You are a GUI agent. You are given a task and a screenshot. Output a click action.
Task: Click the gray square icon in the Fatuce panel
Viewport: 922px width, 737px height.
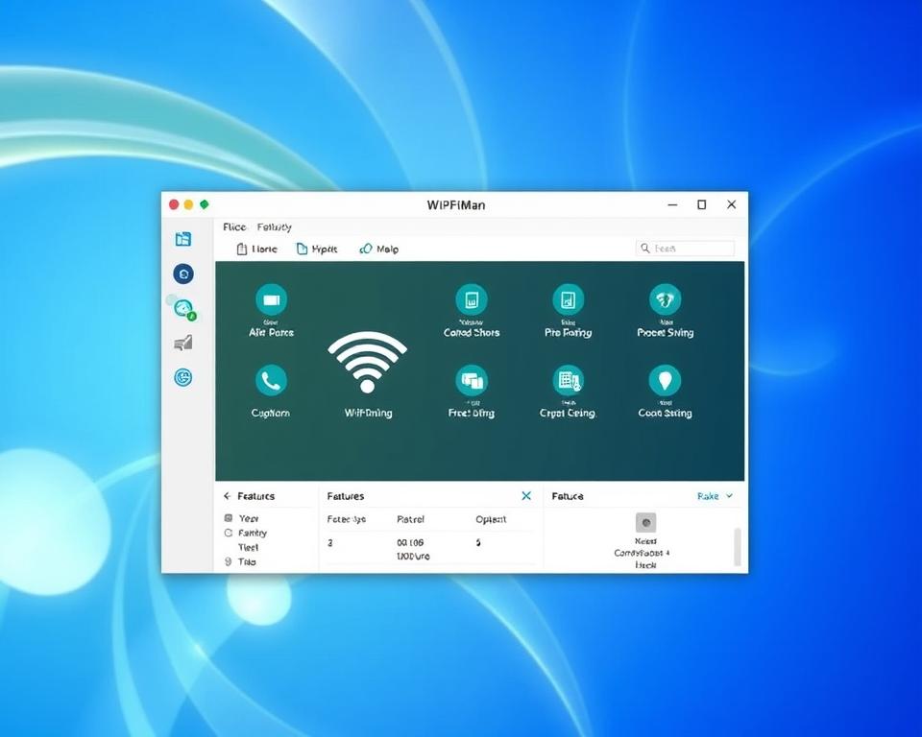[645, 522]
